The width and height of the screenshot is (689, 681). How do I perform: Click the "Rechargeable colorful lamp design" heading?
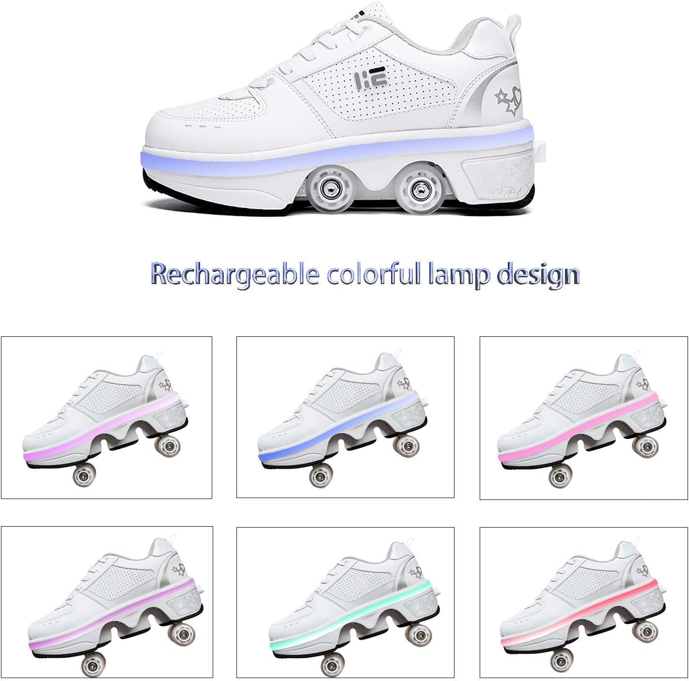tap(365, 274)
